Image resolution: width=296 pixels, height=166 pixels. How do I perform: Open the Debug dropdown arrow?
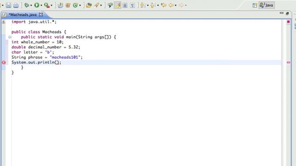[31, 6]
